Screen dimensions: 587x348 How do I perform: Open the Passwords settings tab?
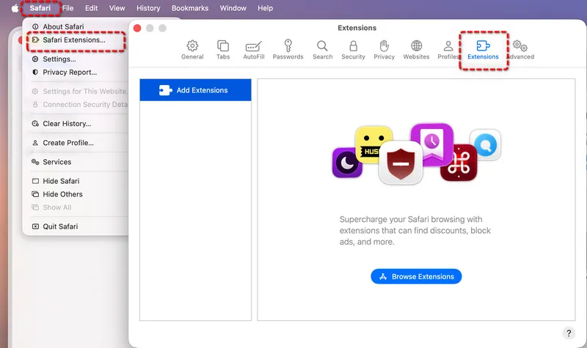[x=288, y=50]
